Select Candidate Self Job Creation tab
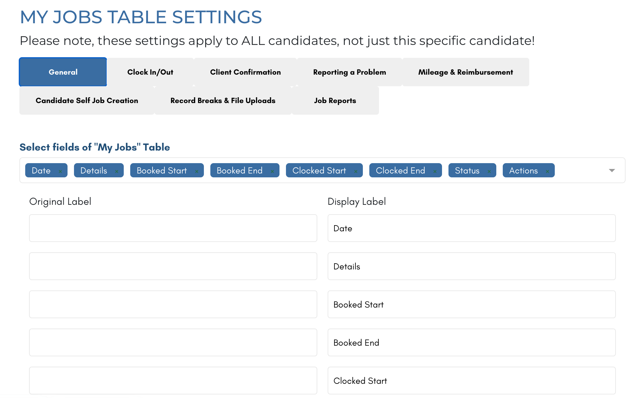The width and height of the screenshot is (632, 398). tap(87, 100)
